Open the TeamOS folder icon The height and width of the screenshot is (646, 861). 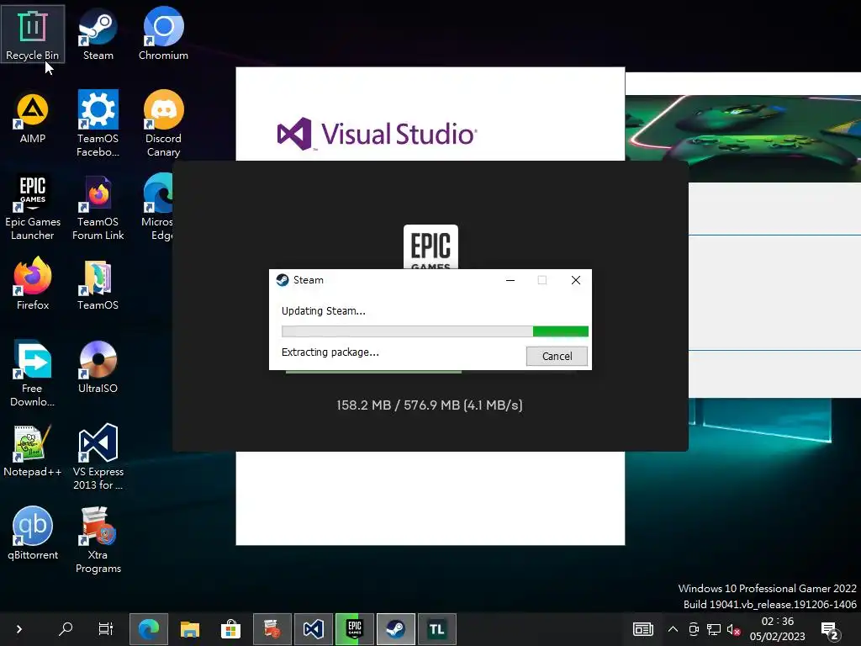coord(98,284)
